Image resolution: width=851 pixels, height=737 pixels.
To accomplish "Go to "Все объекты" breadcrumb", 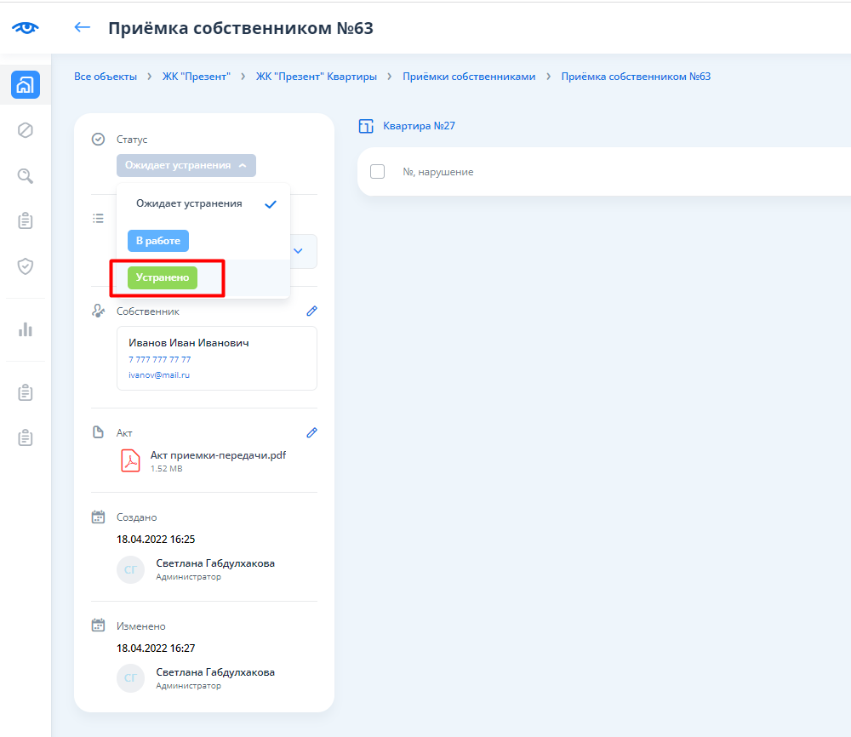I will click(106, 77).
